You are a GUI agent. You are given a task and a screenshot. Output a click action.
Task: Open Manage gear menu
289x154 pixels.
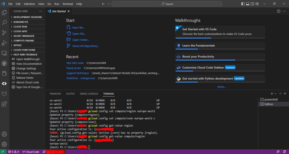[x=4, y=144]
